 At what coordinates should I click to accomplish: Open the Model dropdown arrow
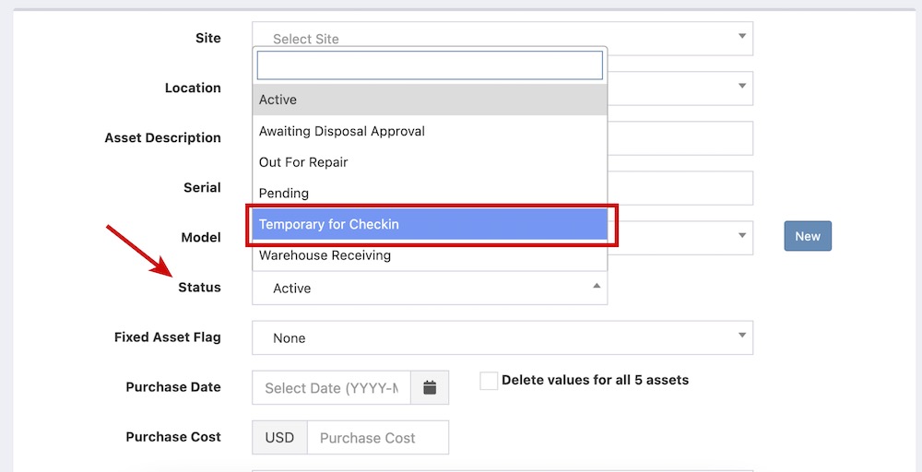(741, 236)
